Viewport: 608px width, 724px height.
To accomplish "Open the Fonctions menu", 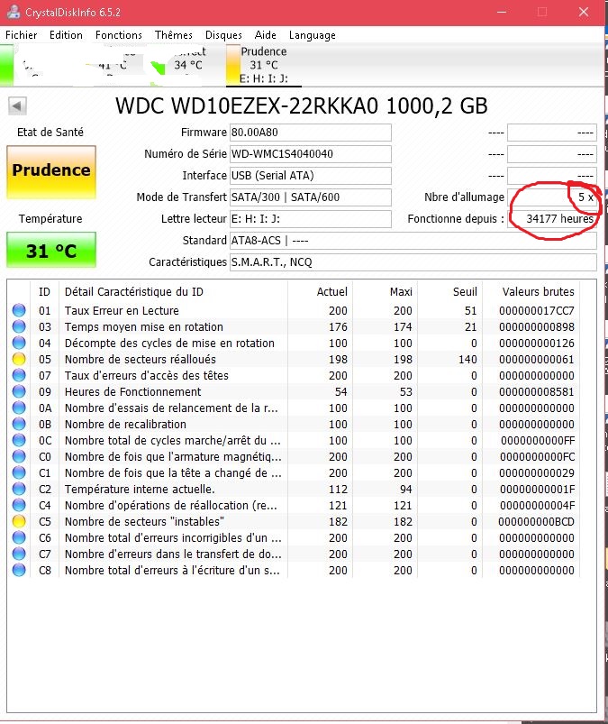I will [x=119, y=35].
